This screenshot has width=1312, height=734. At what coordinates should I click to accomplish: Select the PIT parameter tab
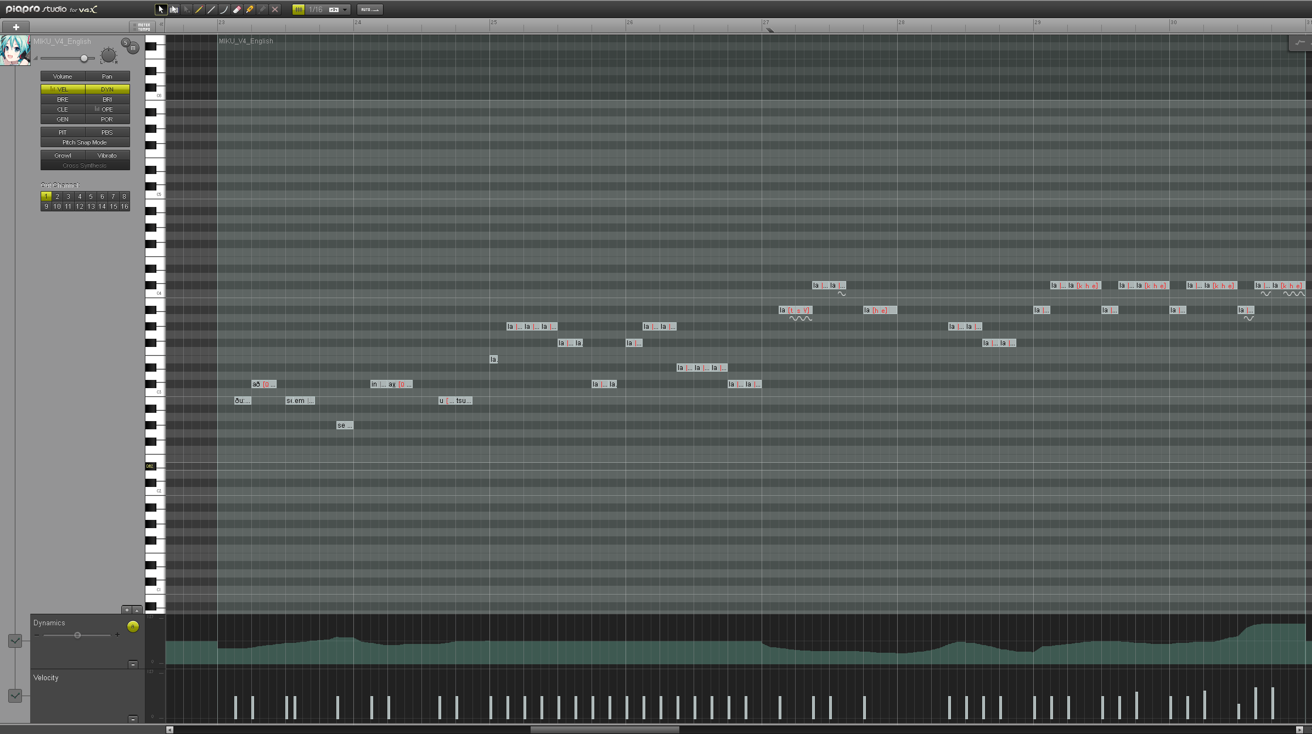pyautogui.click(x=63, y=132)
